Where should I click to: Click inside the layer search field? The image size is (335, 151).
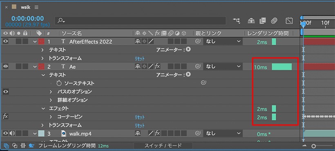[141, 20]
